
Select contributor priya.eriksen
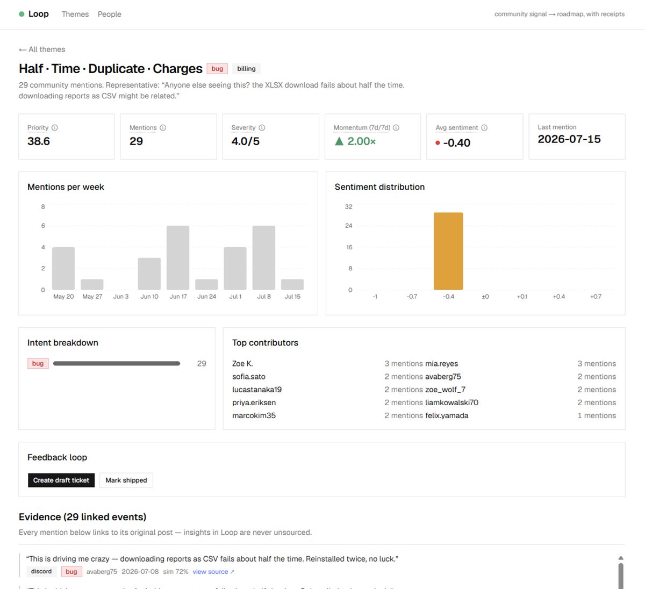pos(254,403)
